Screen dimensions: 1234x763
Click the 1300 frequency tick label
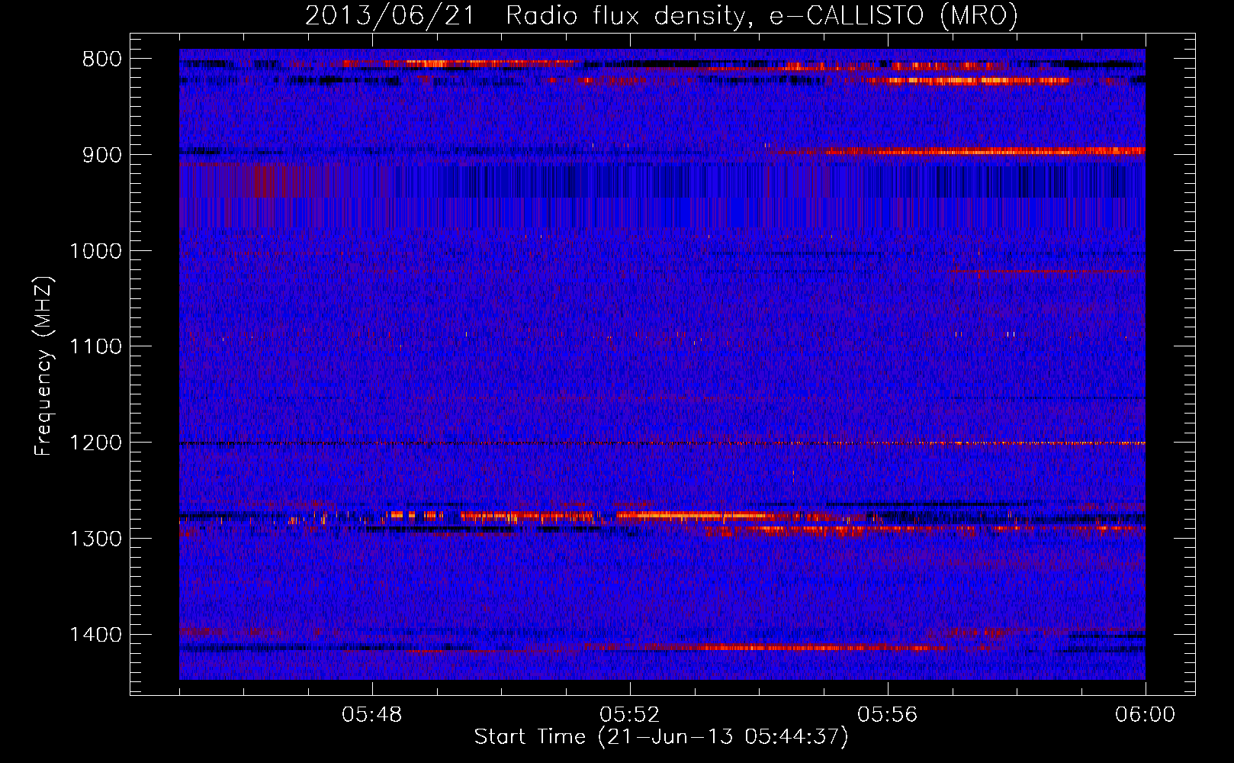(x=96, y=539)
